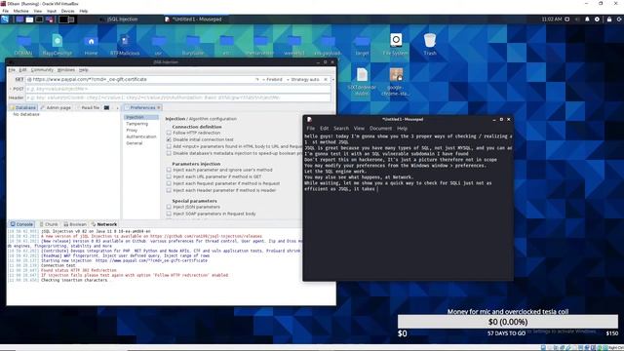
Task: Open the File menu in jSQL Injection
Action: [x=12, y=70]
